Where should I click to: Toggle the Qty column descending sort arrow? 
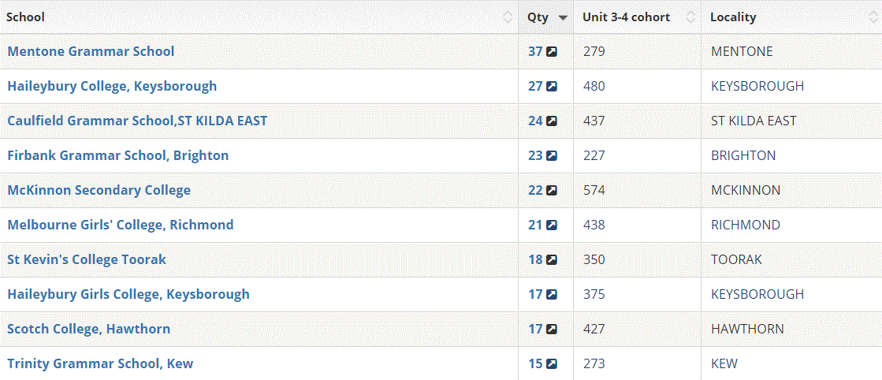tap(563, 17)
